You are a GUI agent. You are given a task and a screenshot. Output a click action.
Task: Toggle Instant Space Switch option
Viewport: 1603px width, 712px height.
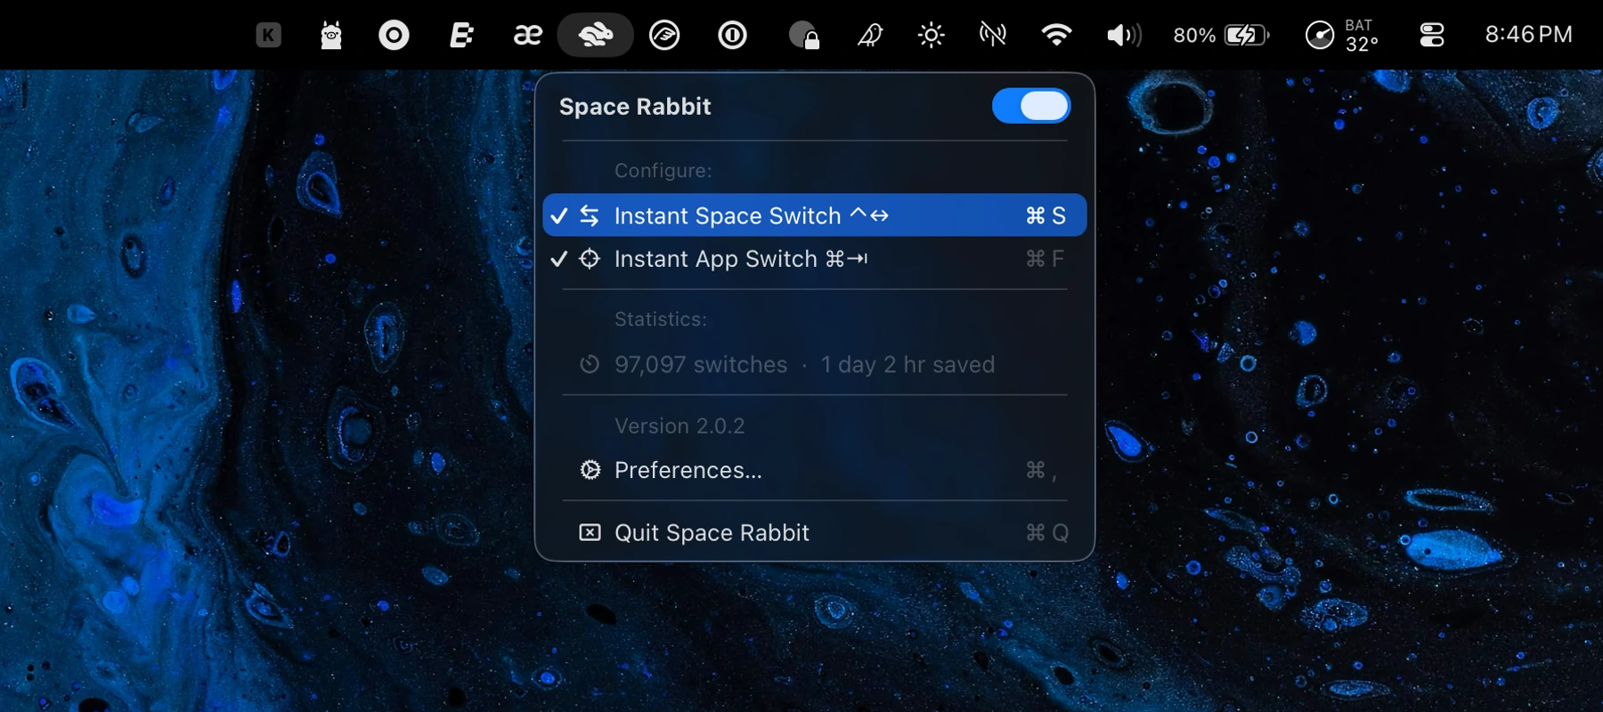point(815,215)
